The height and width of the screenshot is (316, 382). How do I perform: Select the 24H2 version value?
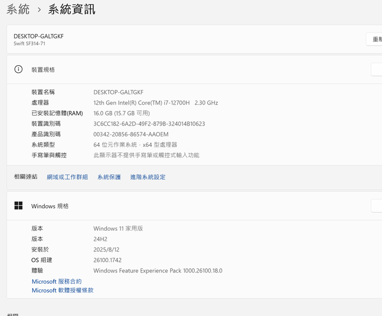click(x=100, y=239)
